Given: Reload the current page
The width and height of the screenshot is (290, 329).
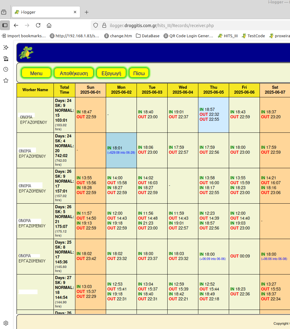Looking at the screenshot, I should (x=38, y=25).
